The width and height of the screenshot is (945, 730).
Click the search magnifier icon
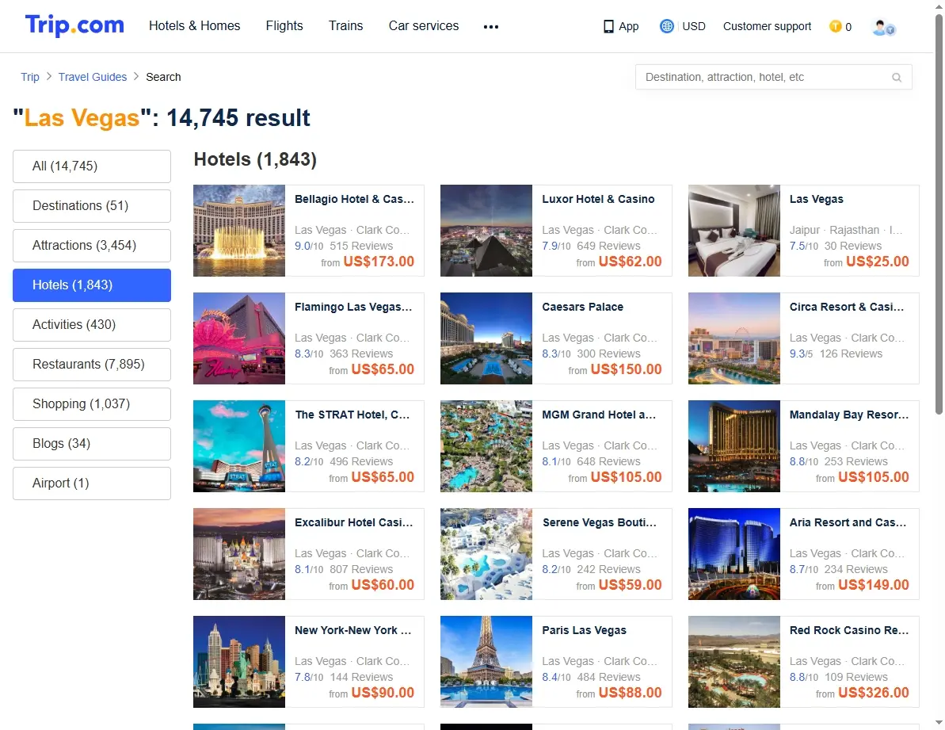[x=897, y=77]
